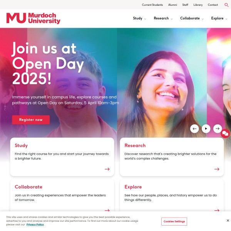Follow the Privacy Policy link

35,224
